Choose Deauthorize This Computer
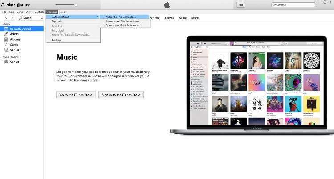 pyautogui.click(x=125, y=21)
